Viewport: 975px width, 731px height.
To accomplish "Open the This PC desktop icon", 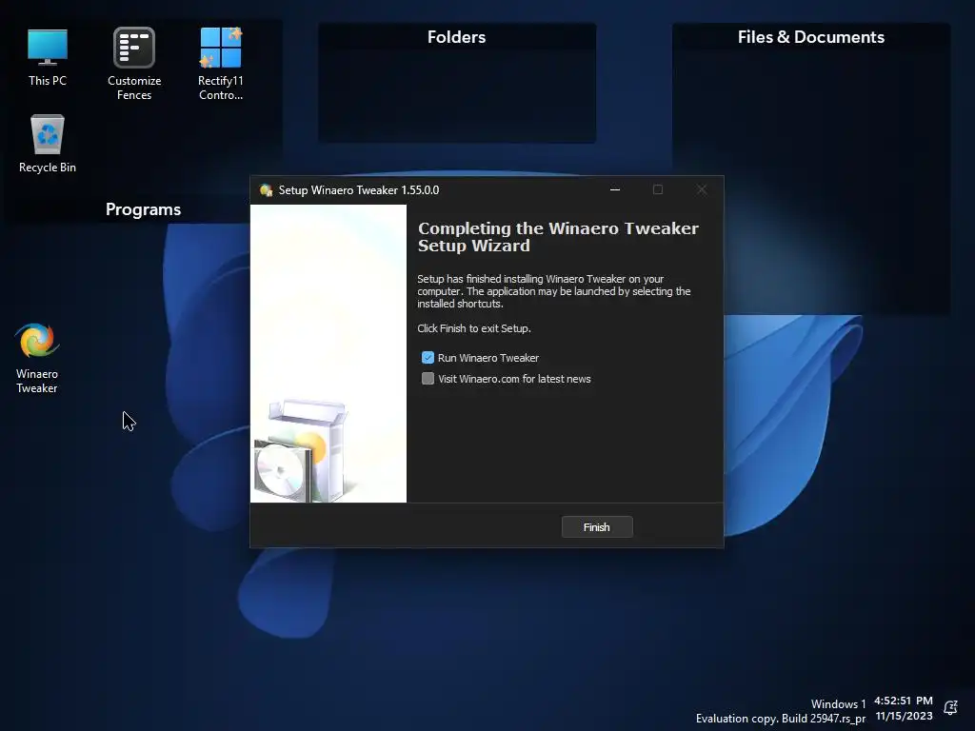I will [x=48, y=56].
